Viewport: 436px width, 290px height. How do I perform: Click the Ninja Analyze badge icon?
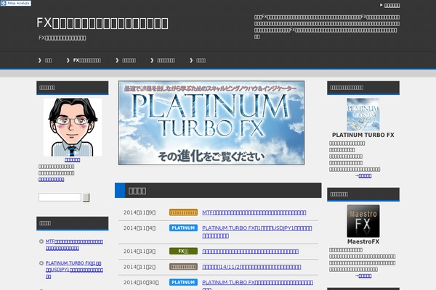point(15,3)
